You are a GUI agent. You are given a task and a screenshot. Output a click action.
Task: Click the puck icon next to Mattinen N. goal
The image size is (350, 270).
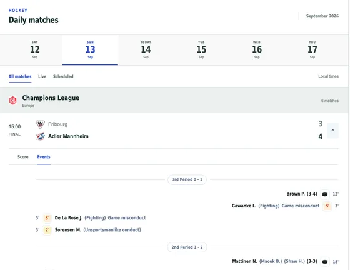325,262
